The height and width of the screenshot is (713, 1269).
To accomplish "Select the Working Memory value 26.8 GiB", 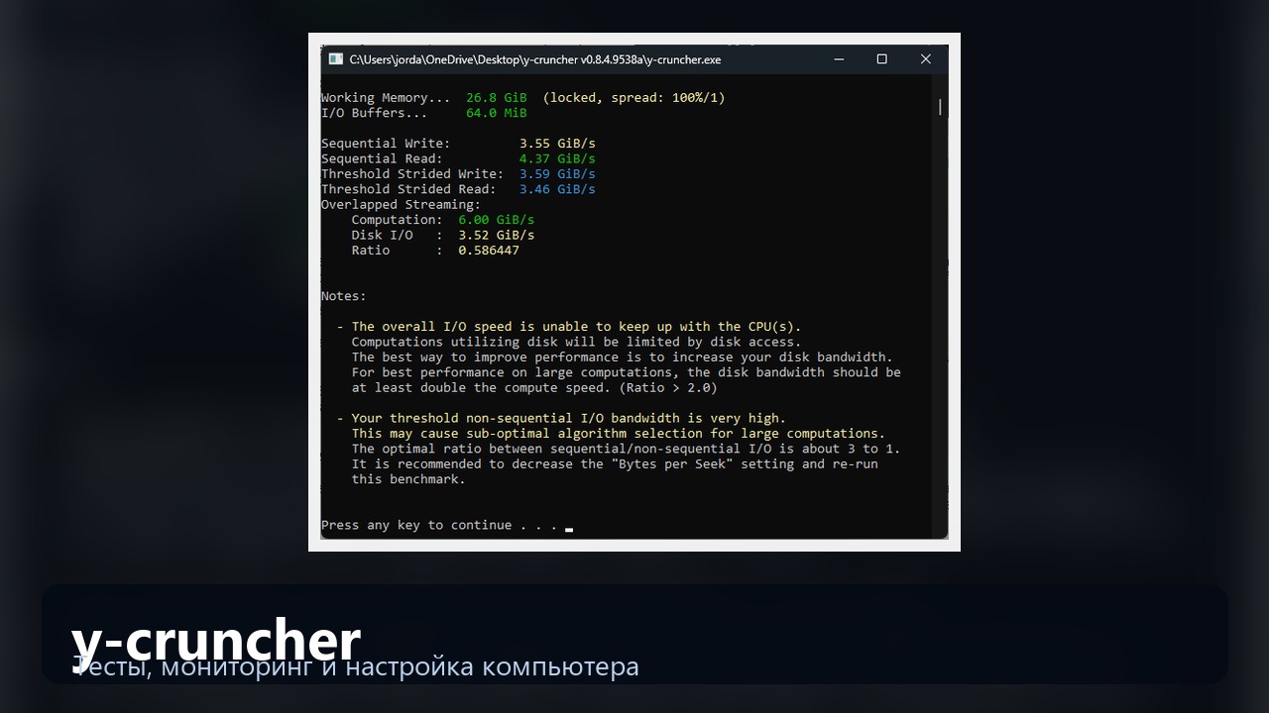I will (497, 98).
